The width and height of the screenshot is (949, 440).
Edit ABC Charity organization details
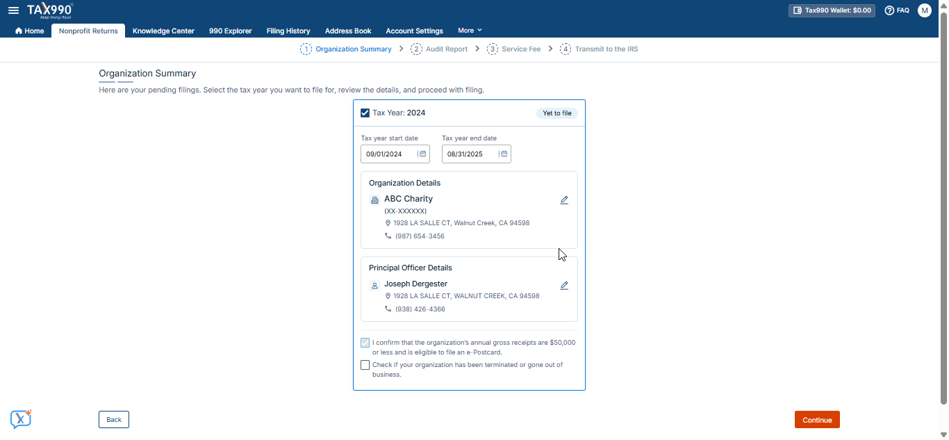pyautogui.click(x=564, y=200)
